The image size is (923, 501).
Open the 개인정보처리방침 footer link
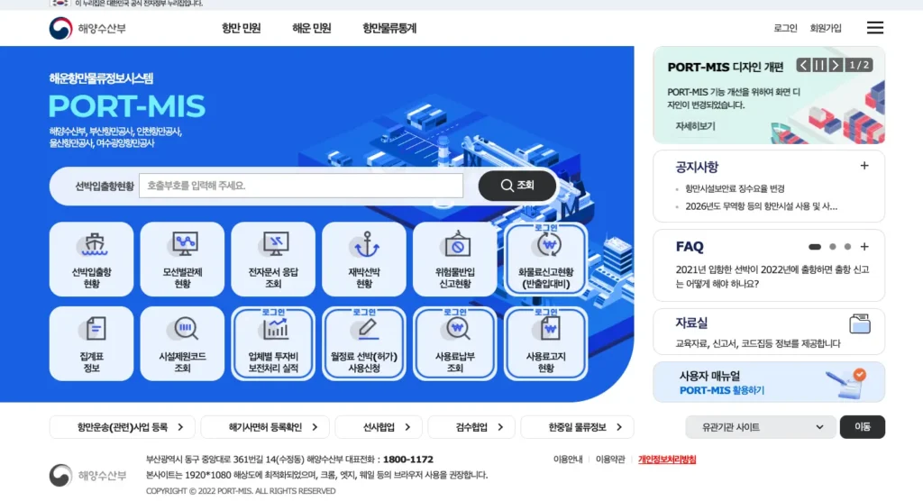[667, 460]
